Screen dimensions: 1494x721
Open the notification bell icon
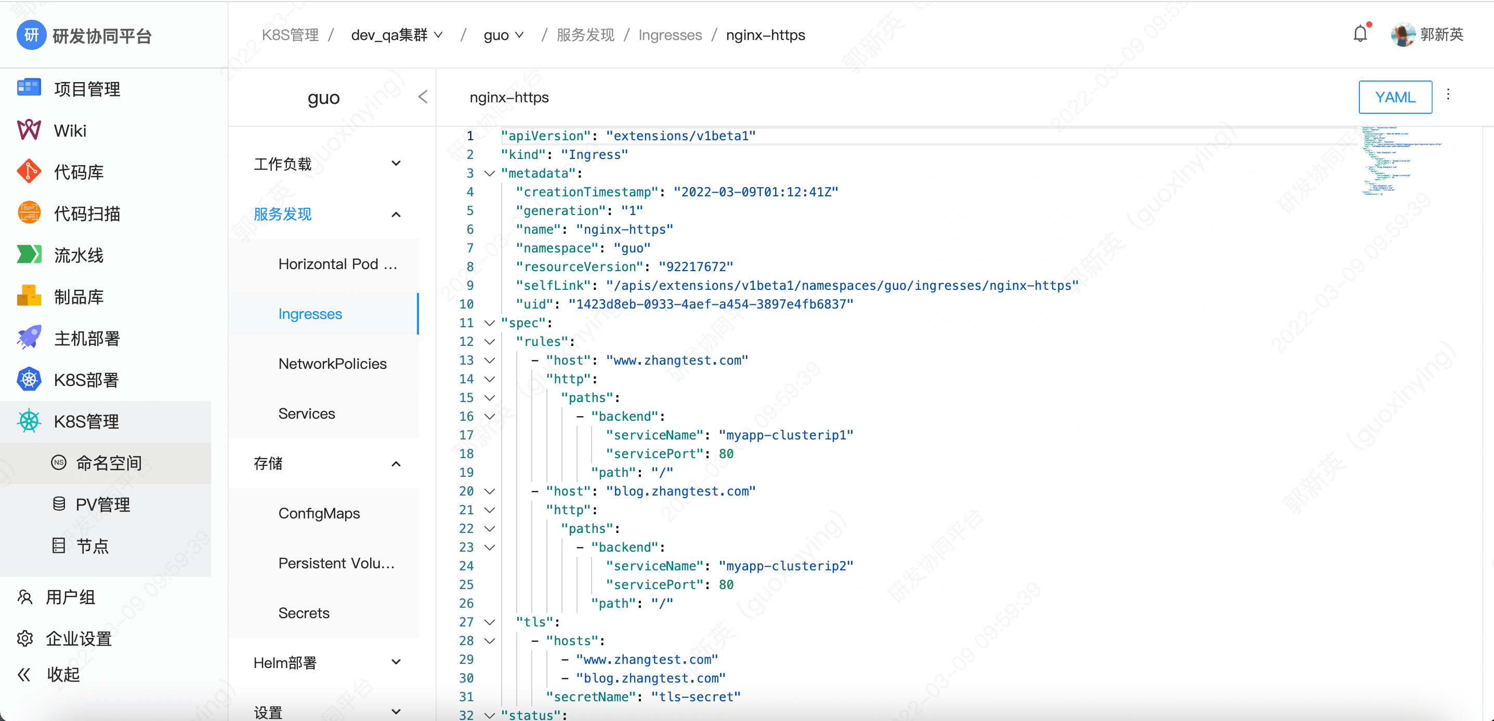tap(1360, 34)
